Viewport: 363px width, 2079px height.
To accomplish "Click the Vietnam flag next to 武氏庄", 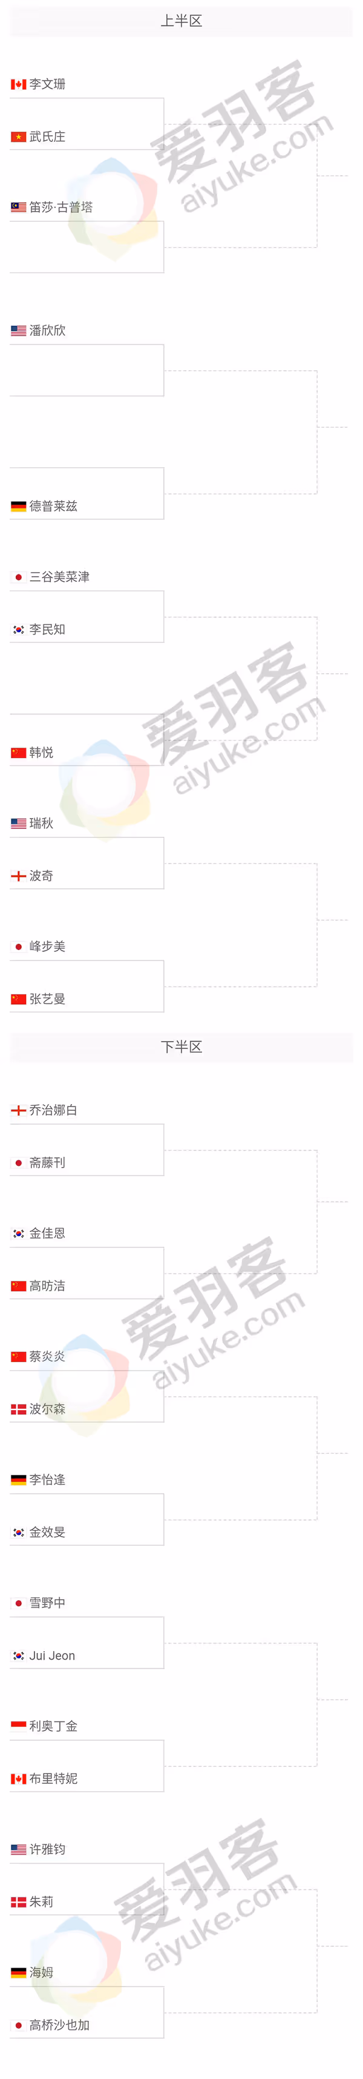I will pos(19,137).
